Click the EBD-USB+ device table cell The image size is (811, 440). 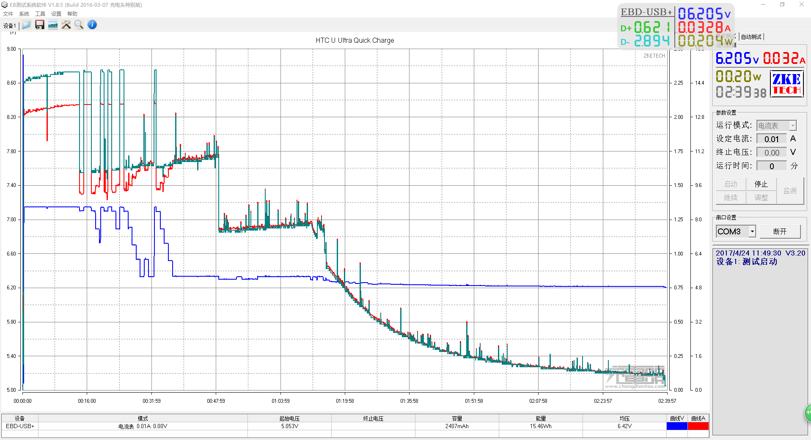(20, 426)
